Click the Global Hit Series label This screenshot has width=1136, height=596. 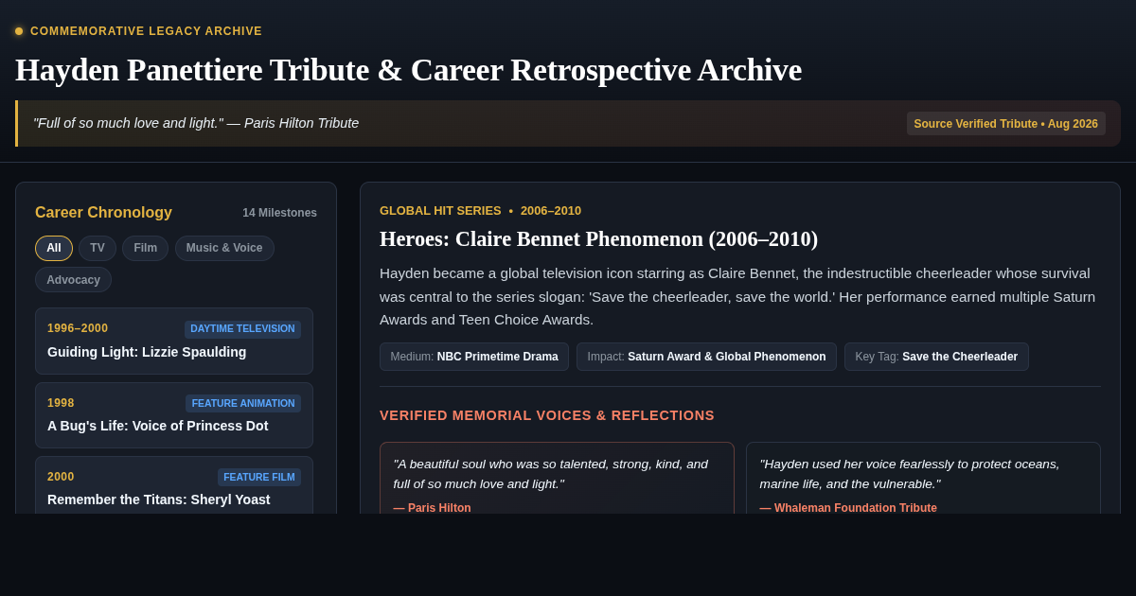[440, 211]
